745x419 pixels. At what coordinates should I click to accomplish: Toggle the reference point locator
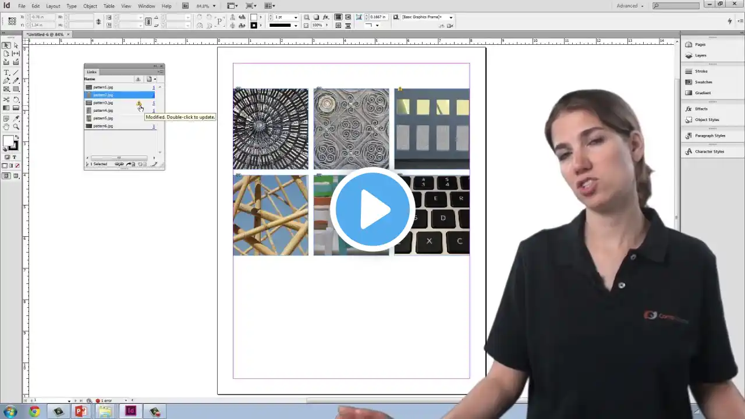(x=12, y=21)
